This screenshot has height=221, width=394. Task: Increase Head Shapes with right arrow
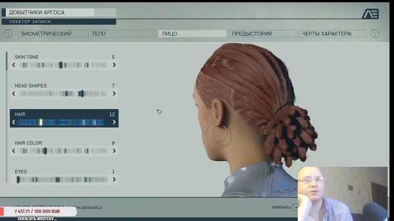tap(114, 94)
